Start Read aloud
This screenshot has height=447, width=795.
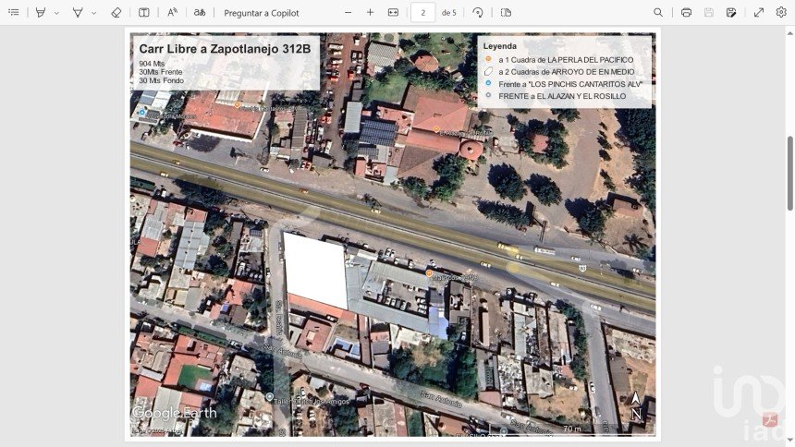point(173,13)
